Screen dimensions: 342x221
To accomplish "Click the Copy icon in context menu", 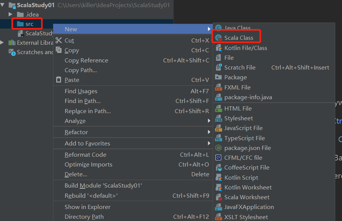I will [59, 50].
